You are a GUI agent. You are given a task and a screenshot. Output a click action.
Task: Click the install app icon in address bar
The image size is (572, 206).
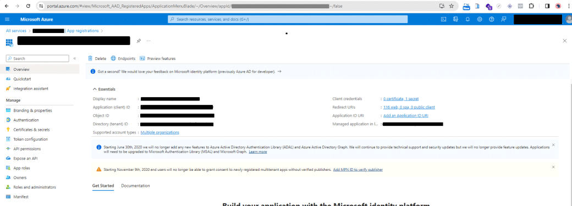tap(442, 6)
